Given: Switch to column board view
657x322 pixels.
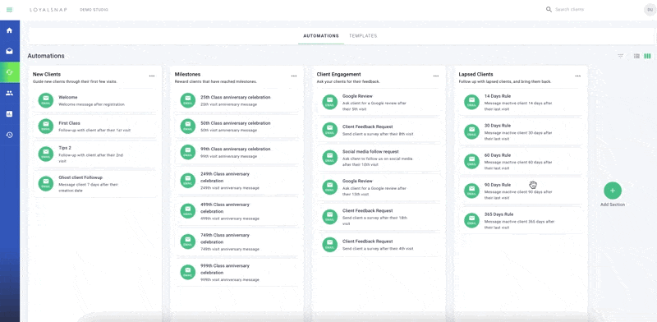Looking at the screenshot, I should [647, 56].
